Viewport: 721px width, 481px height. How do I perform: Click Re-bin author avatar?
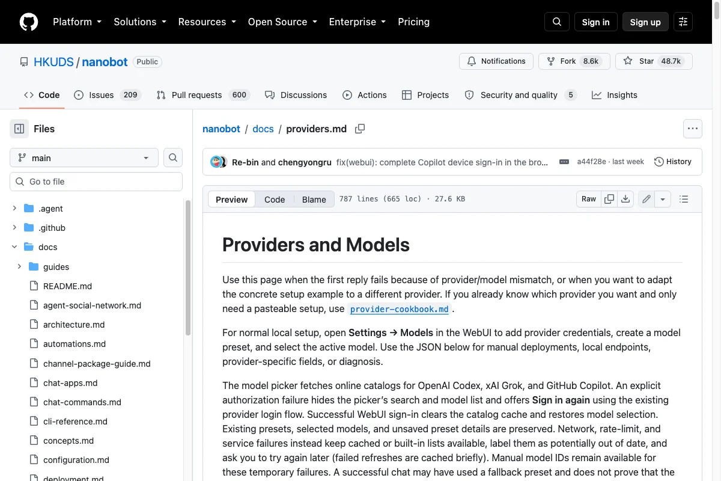pyautogui.click(x=216, y=162)
